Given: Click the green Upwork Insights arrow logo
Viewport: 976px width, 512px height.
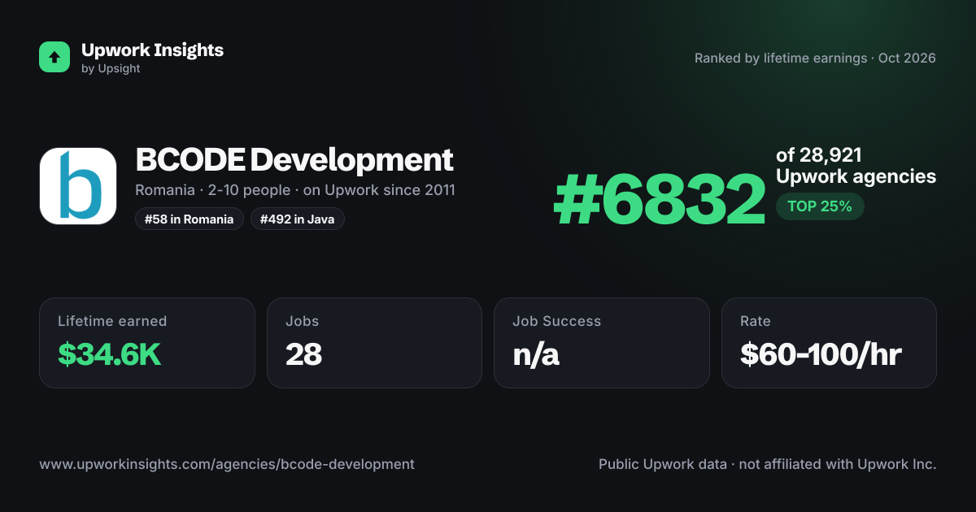Looking at the screenshot, I should [54, 57].
